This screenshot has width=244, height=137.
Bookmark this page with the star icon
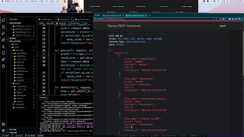(220, 19)
